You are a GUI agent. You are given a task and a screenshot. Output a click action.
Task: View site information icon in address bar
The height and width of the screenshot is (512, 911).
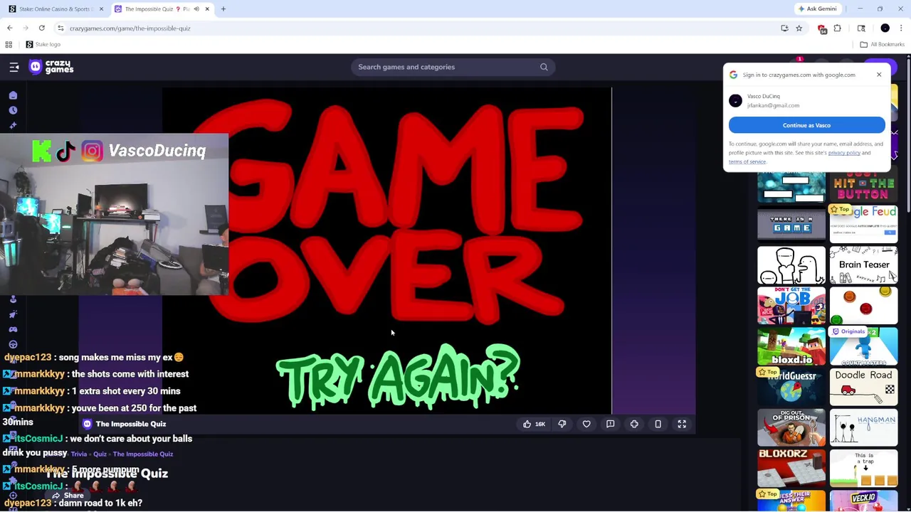[60, 28]
